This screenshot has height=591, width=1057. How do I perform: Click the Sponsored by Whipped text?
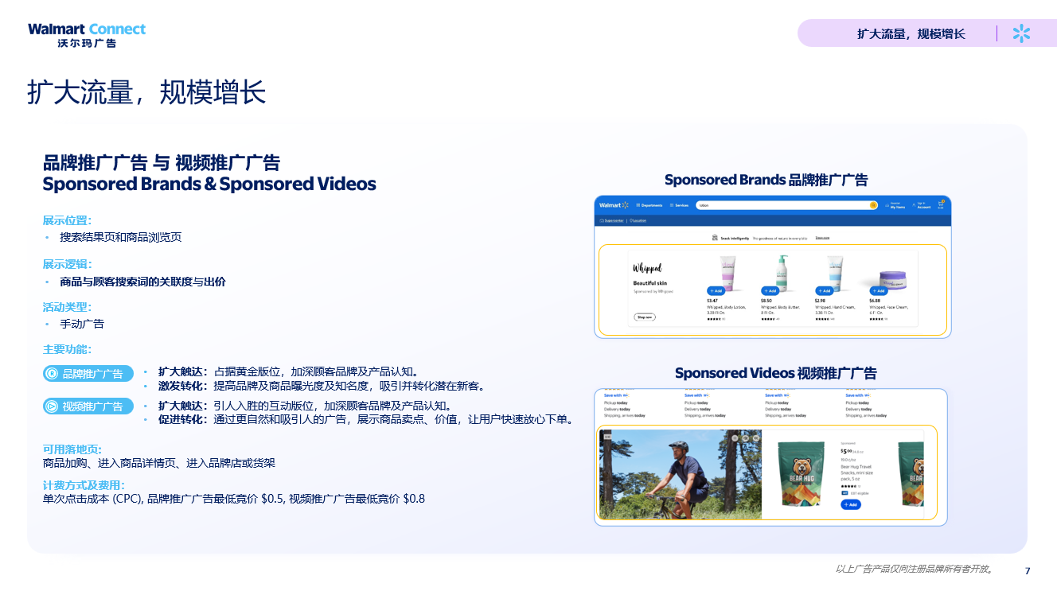point(653,292)
